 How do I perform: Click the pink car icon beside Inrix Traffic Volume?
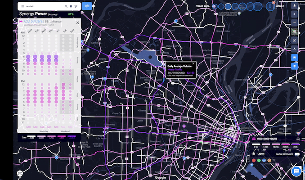[x=254, y=139]
